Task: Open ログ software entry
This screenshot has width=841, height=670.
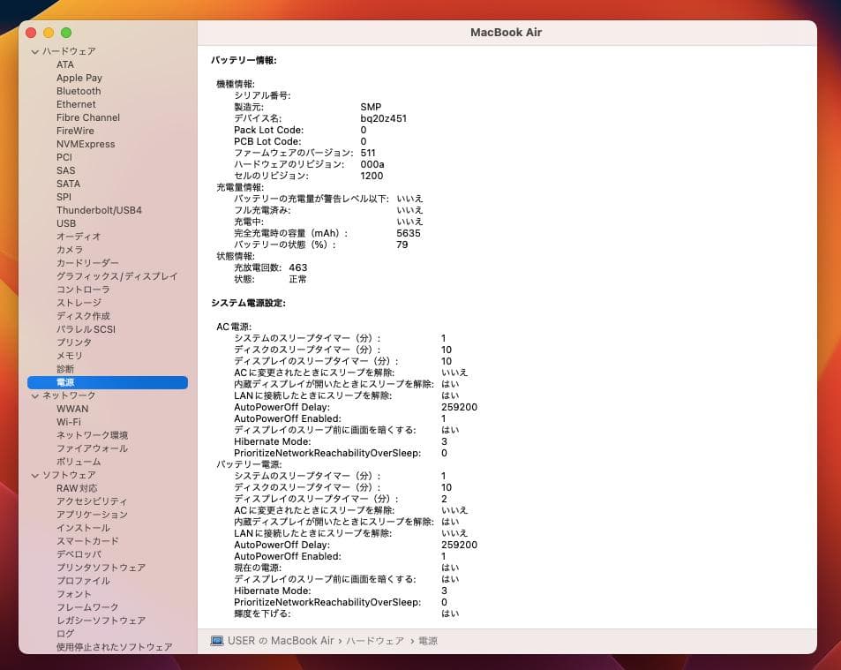Action: pos(65,634)
